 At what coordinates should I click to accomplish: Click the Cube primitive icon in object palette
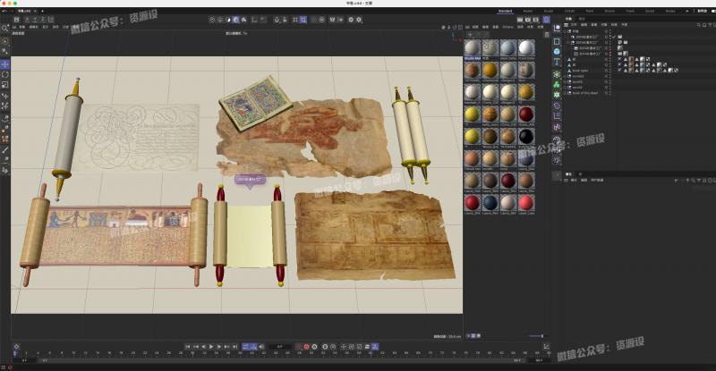[557, 41]
